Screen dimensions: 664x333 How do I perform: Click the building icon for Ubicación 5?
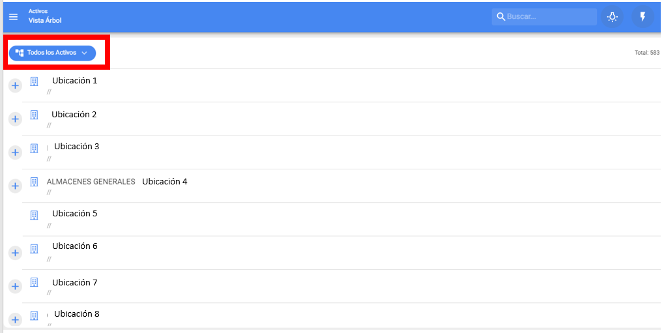(x=35, y=214)
